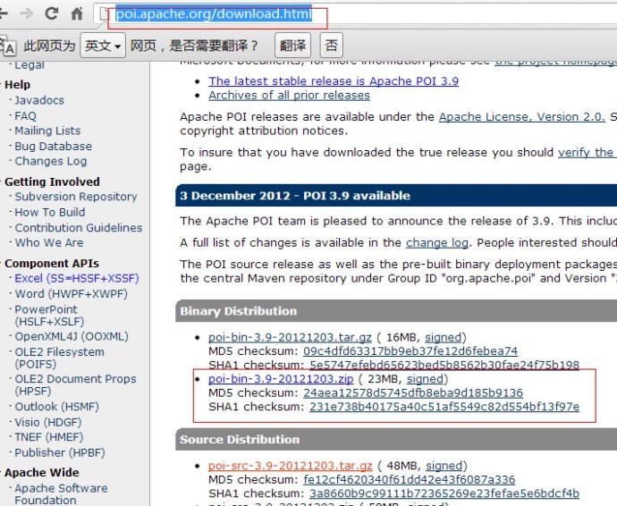Open OLE2 Document Props (HPSF) link
This screenshot has height=506, width=617.
click(75, 384)
